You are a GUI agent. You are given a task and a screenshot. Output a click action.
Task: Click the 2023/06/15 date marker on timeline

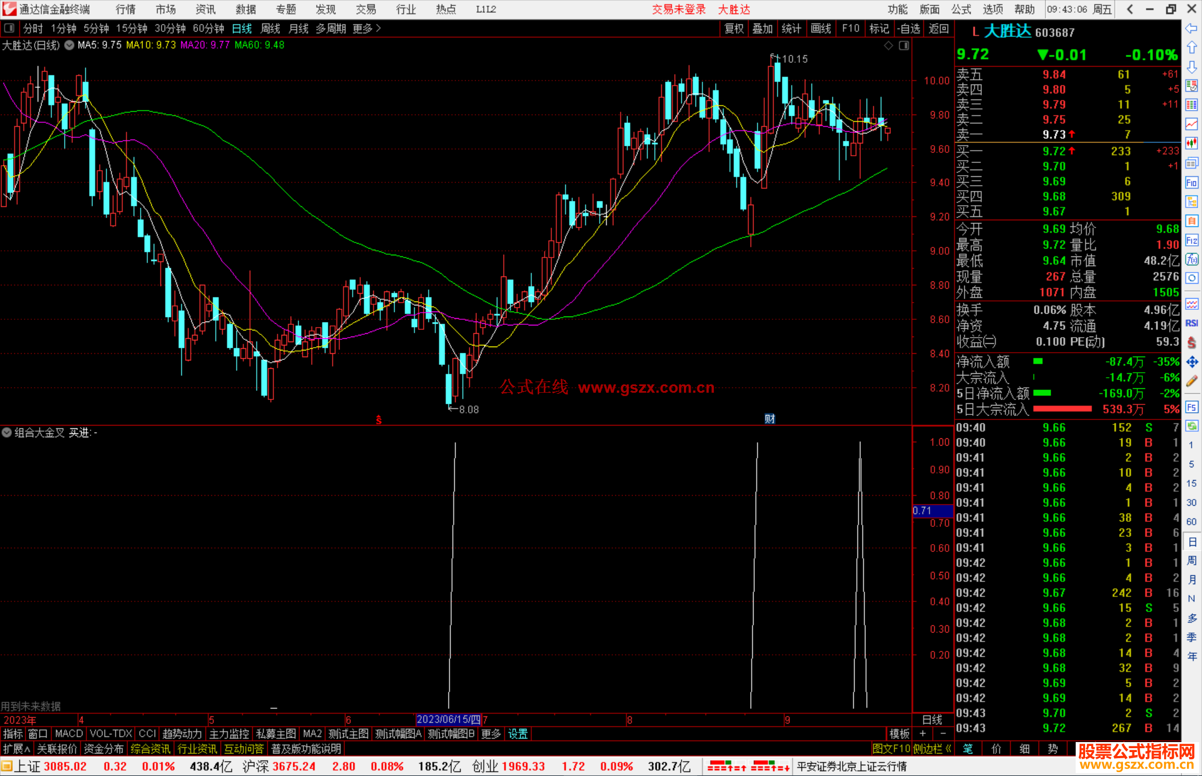(448, 719)
